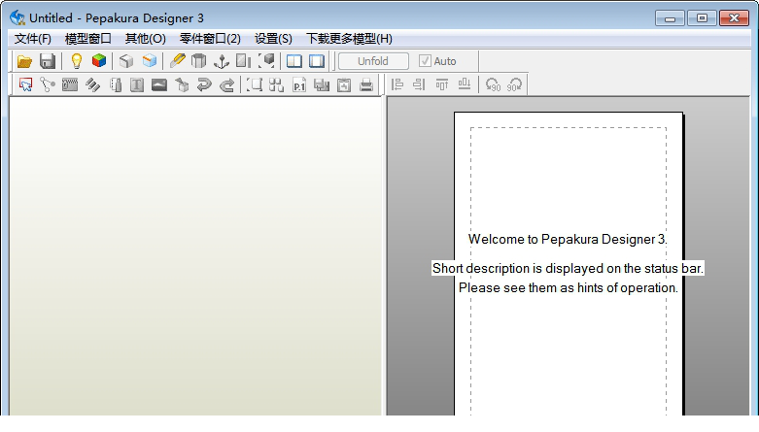Click the double floppy export icon
Image resolution: width=759 pixels, height=432 pixels.
[322, 85]
